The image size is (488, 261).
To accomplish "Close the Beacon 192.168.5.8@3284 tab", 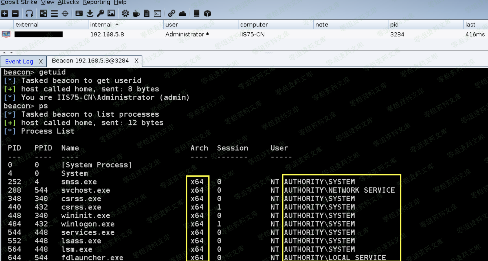I will pos(137,61).
